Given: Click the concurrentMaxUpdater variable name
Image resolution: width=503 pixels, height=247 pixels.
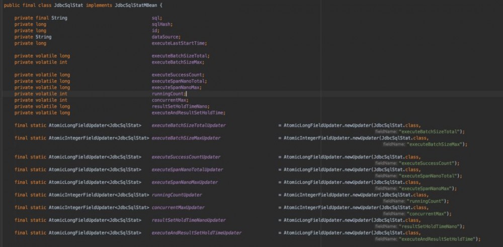Looking at the screenshot, I should coord(178,208).
